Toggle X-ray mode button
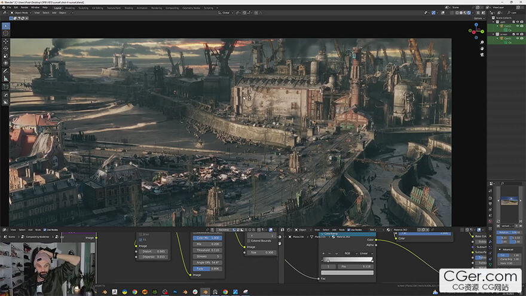 (452, 13)
